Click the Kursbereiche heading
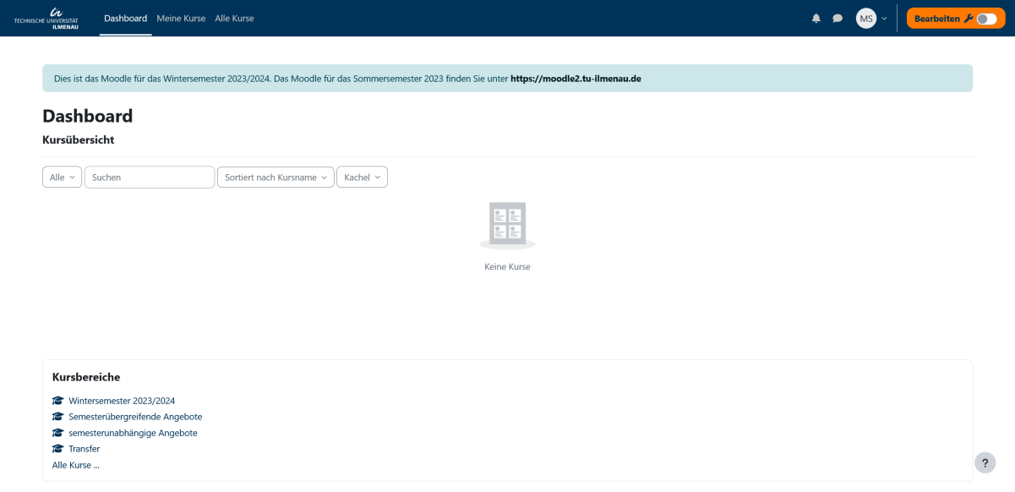The width and height of the screenshot is (1015, 492). click(86, 377)
